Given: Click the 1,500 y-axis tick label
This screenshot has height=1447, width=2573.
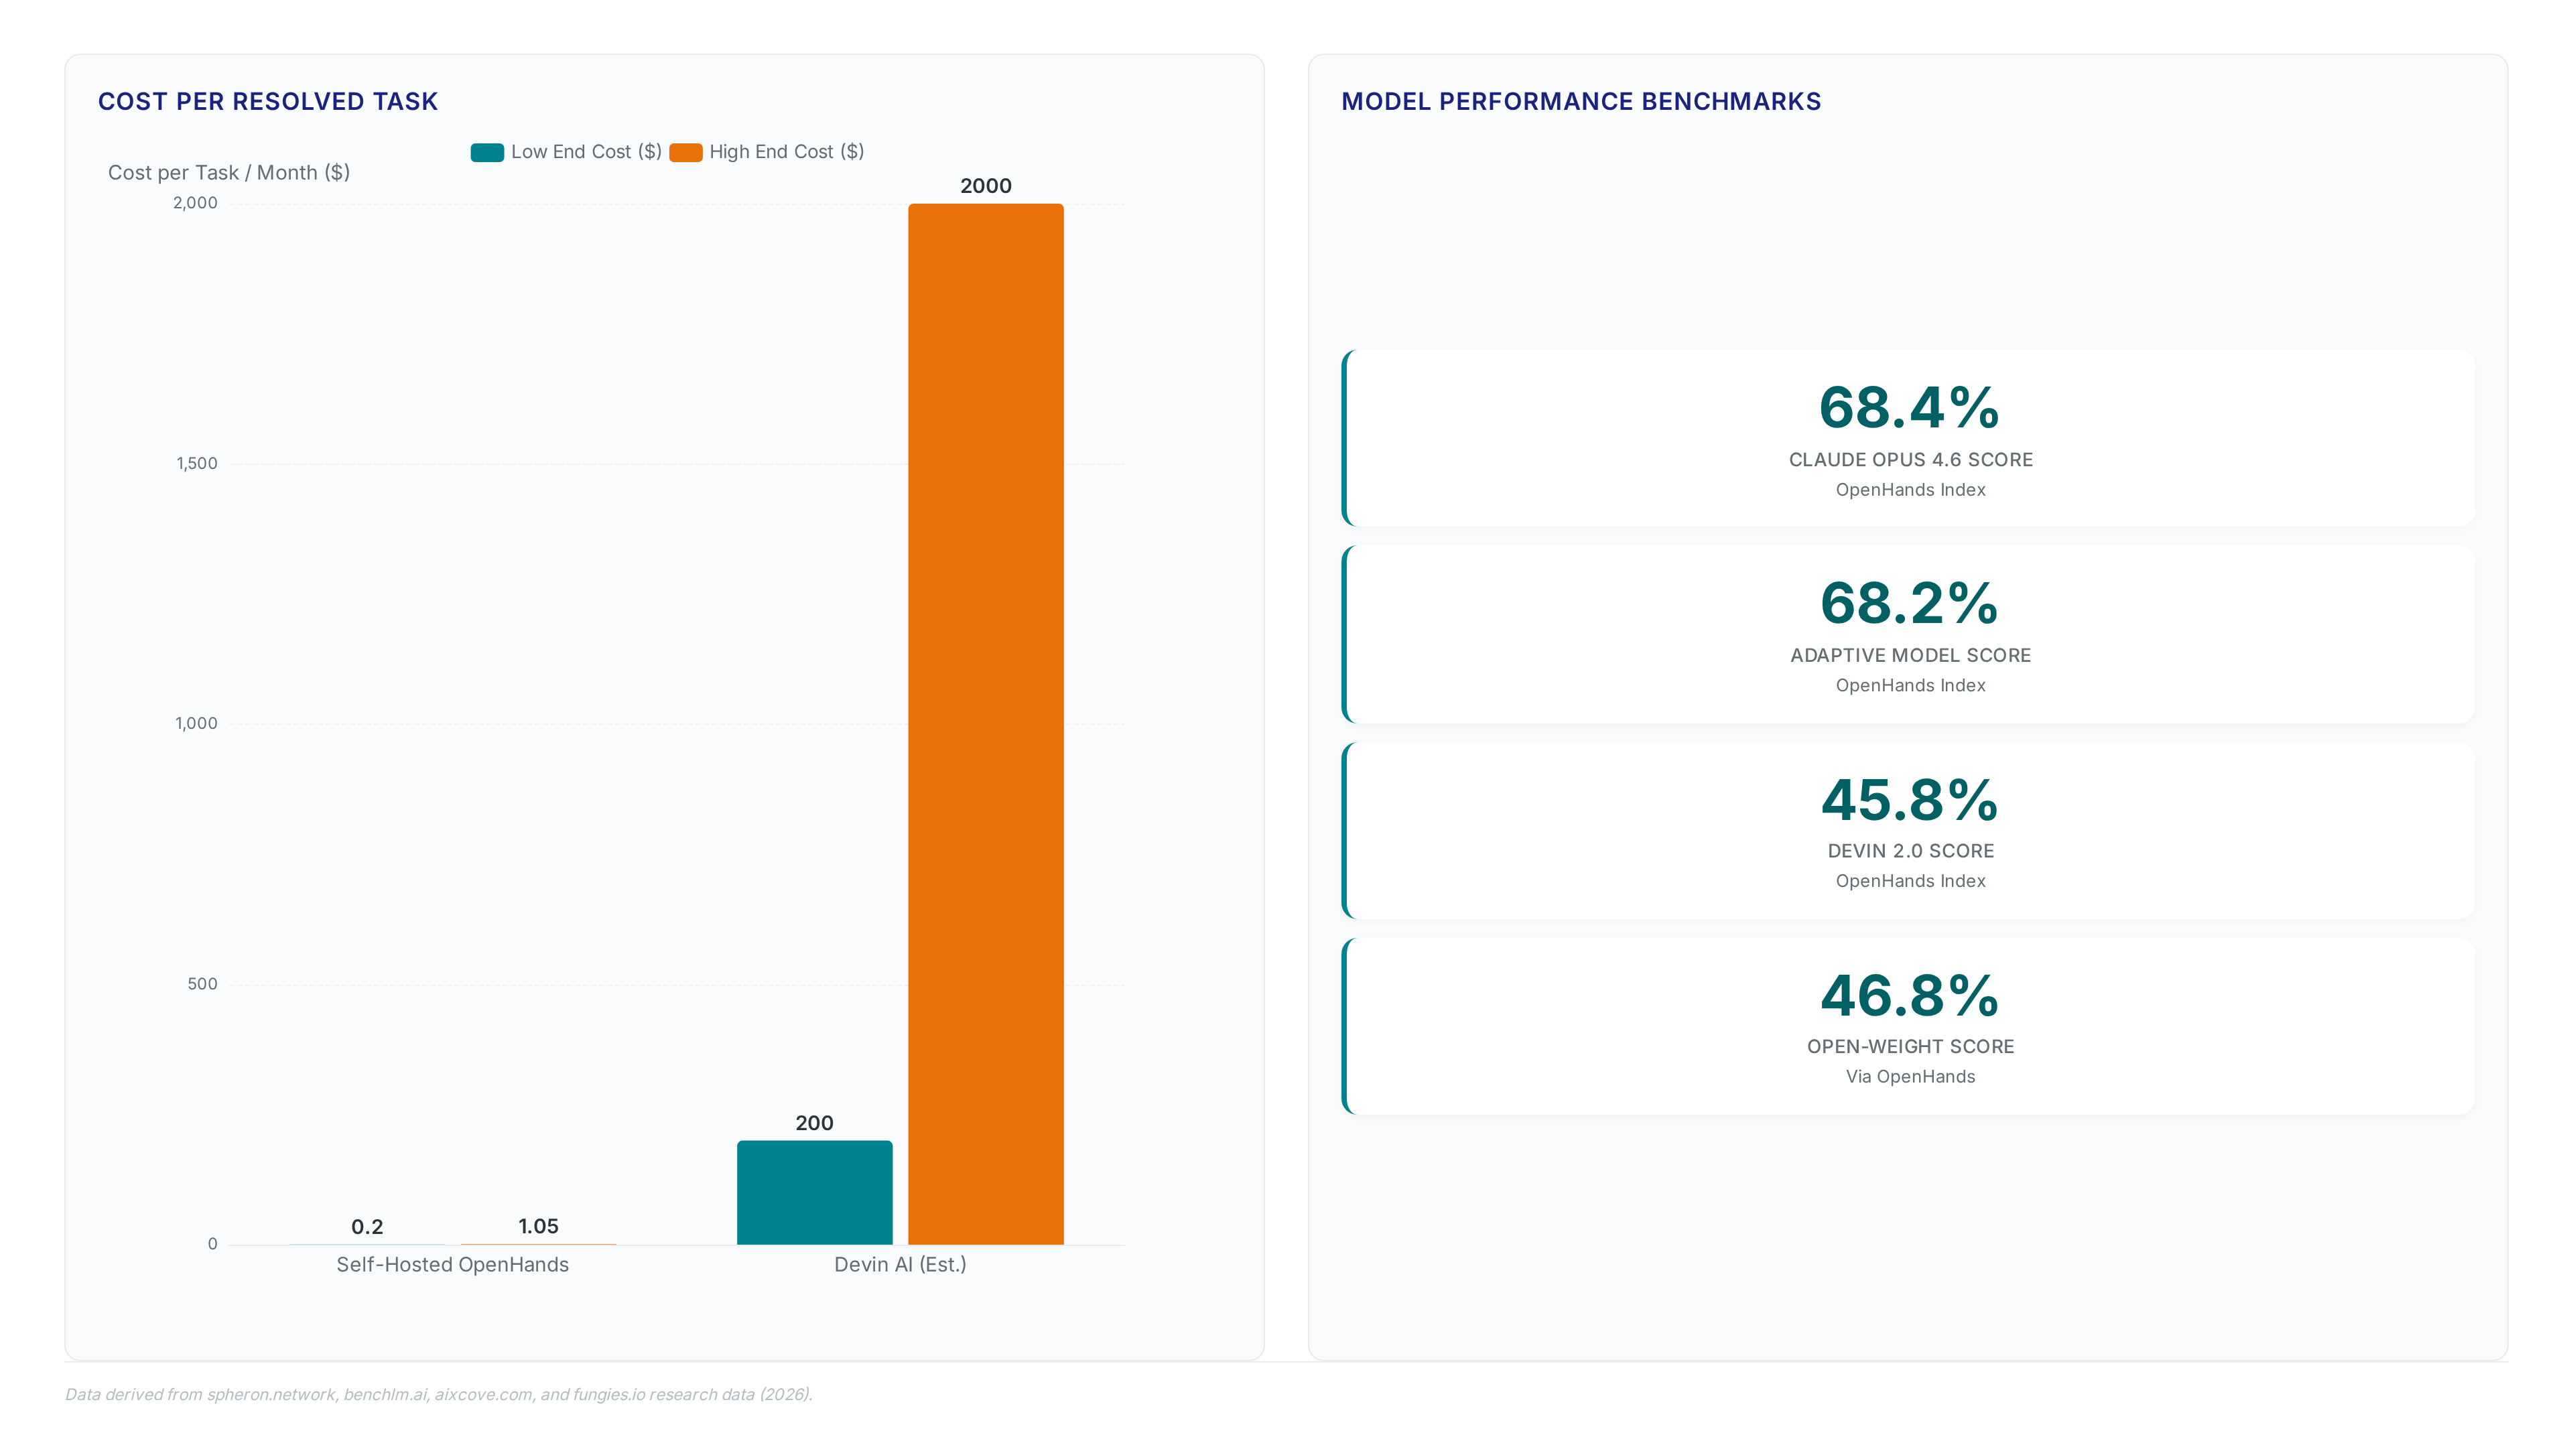Looking at the screenshot, I should [197, 464].
